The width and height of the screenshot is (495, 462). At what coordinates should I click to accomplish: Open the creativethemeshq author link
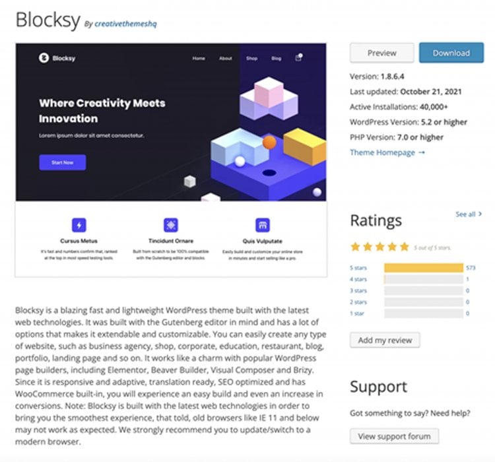point(125,24)
